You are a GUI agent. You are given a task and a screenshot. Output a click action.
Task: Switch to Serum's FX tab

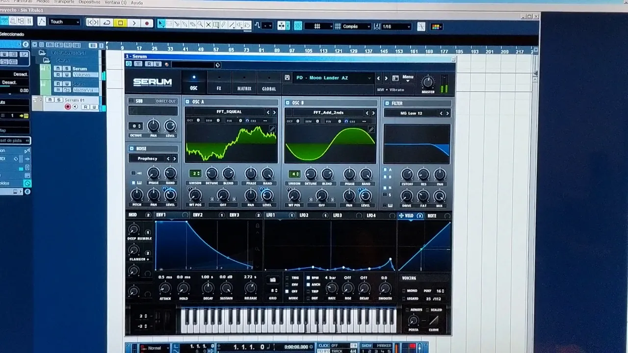pos(219,82)
